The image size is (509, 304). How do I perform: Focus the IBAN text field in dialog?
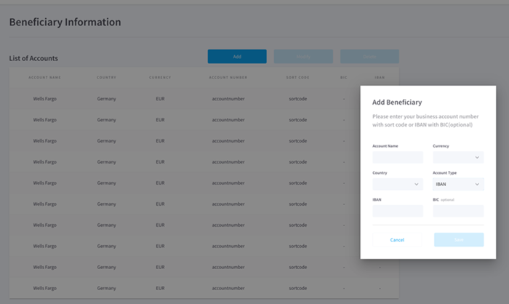(x=397, y=211)
